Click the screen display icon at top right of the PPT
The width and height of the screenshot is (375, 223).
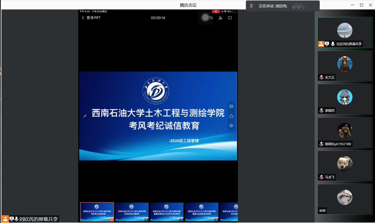[230, 18]
